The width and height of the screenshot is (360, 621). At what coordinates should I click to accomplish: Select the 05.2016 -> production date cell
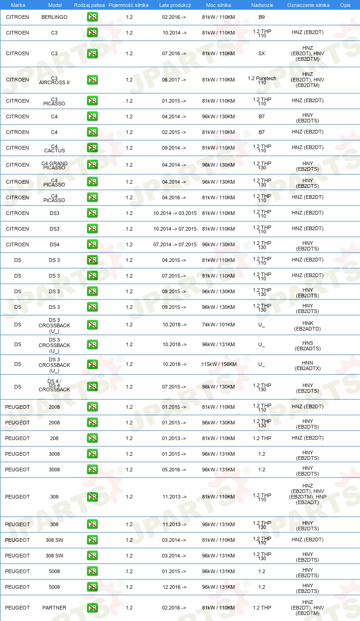click(x=174, y=470)
